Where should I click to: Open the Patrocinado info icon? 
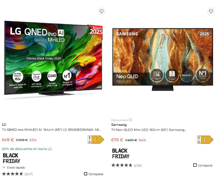tap(130, 120)
